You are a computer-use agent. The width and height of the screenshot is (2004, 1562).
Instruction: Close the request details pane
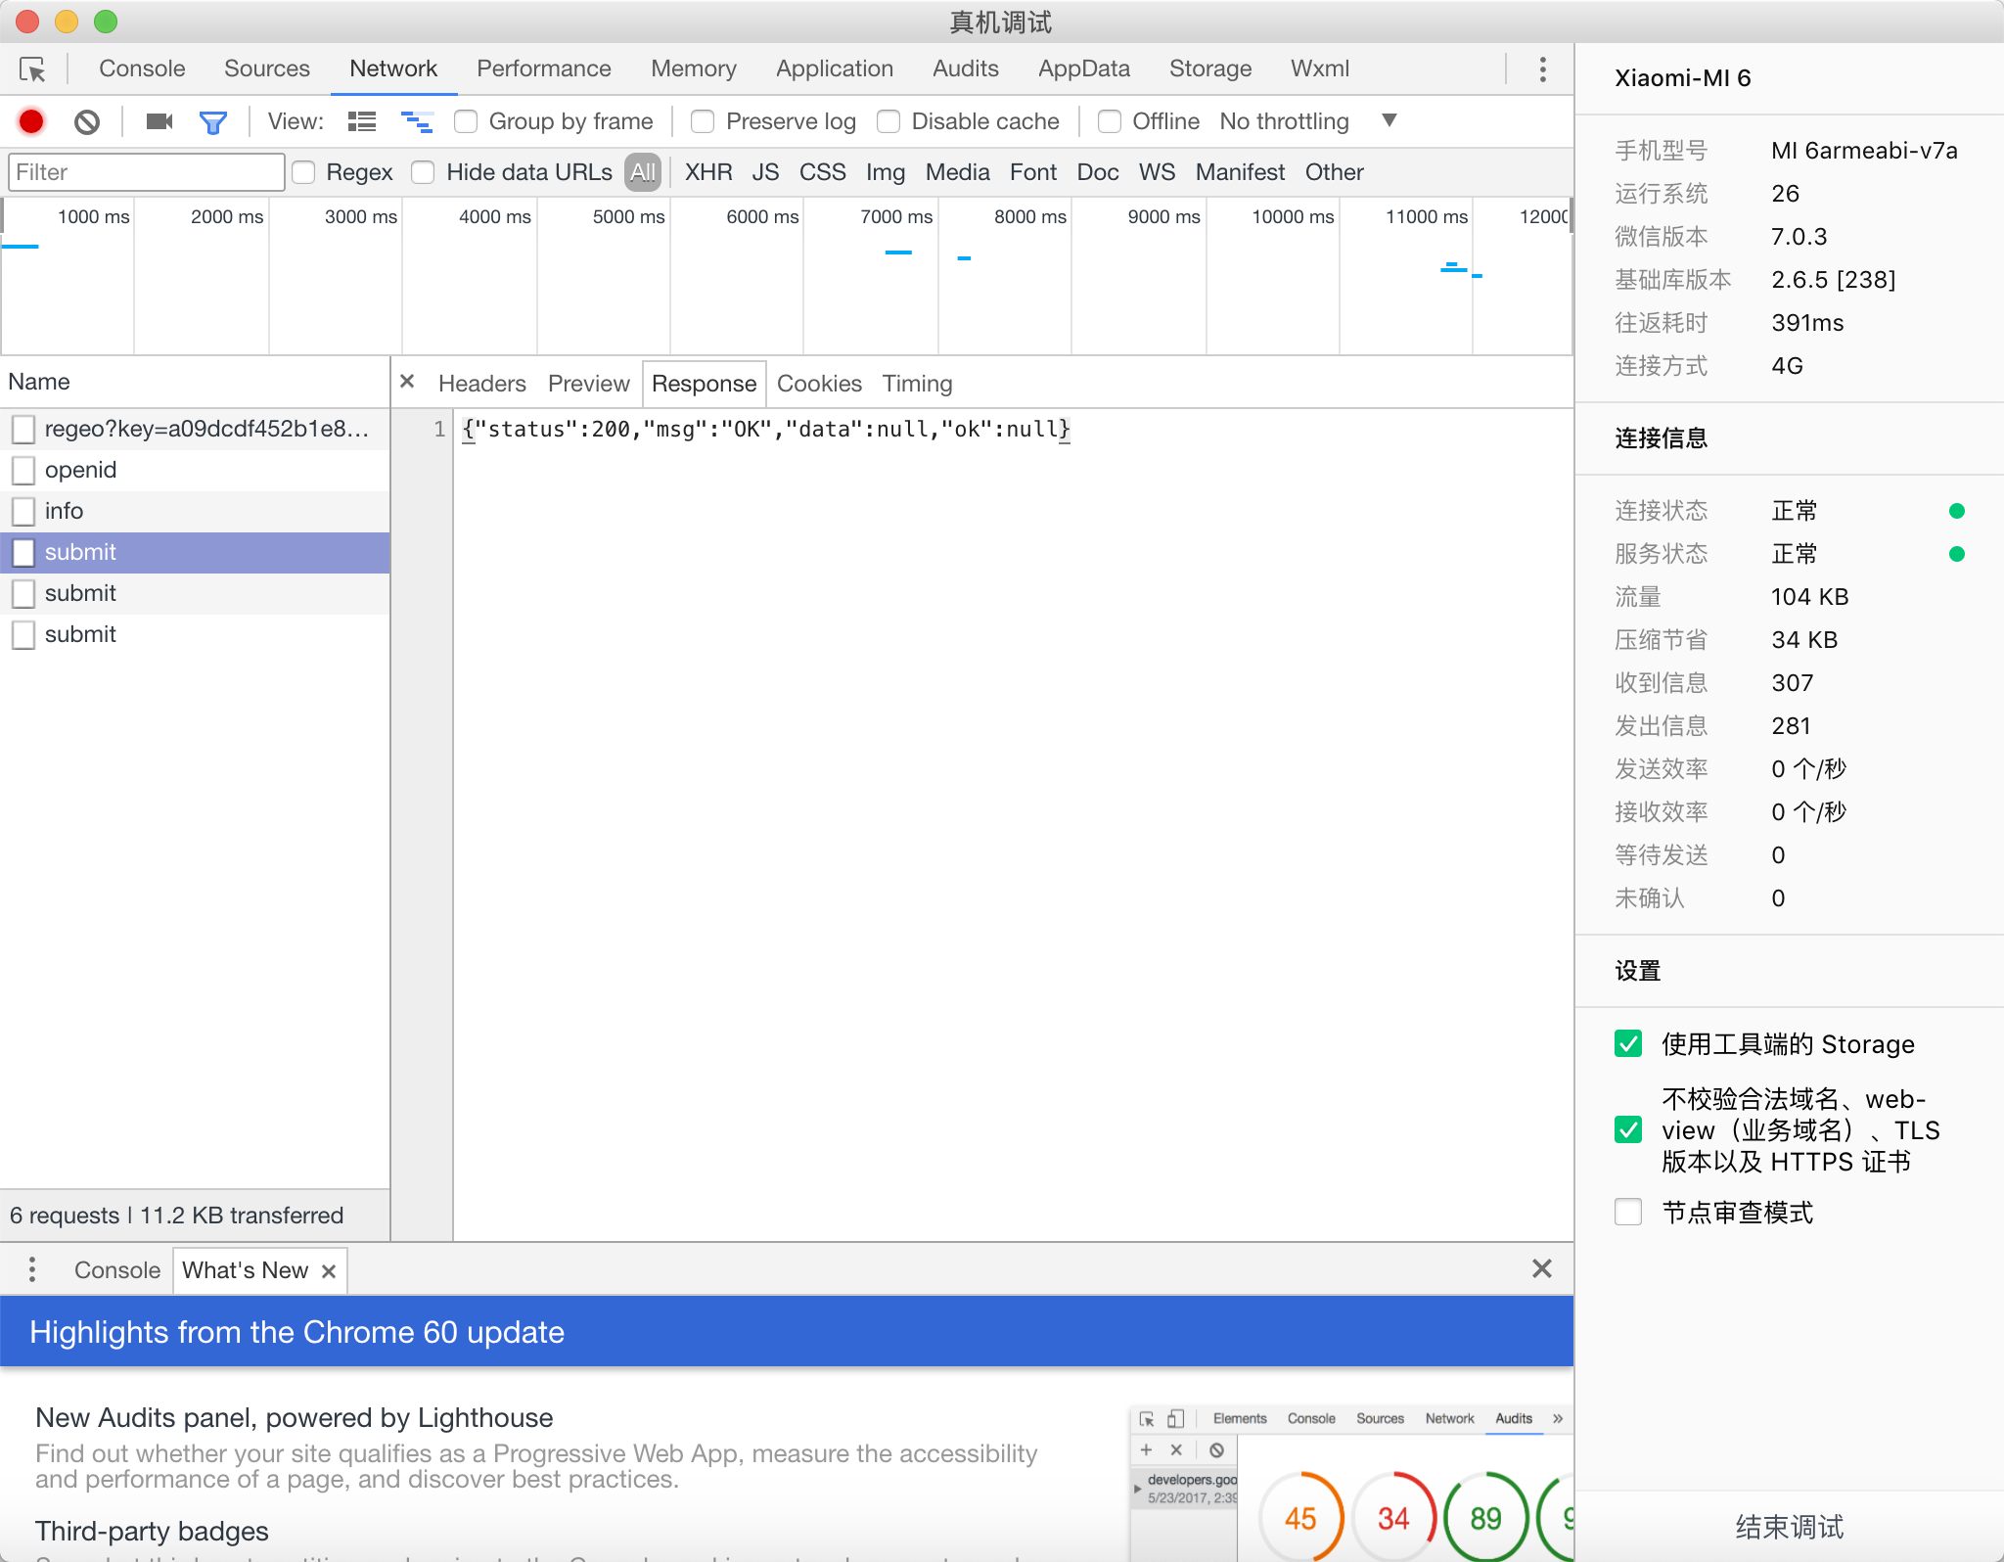pyautogui.click(x=407, y=382)
